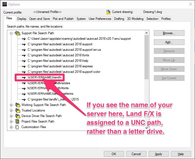Click the Cancel button
This screenshot has width=195, height=159.
(x=136, y=154)
